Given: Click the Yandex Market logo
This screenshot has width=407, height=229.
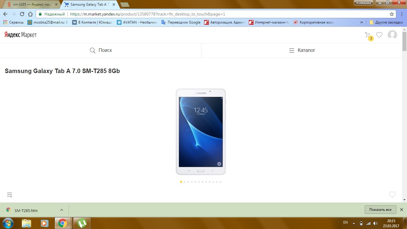Looking at the screenshot, I should [20, 35].
